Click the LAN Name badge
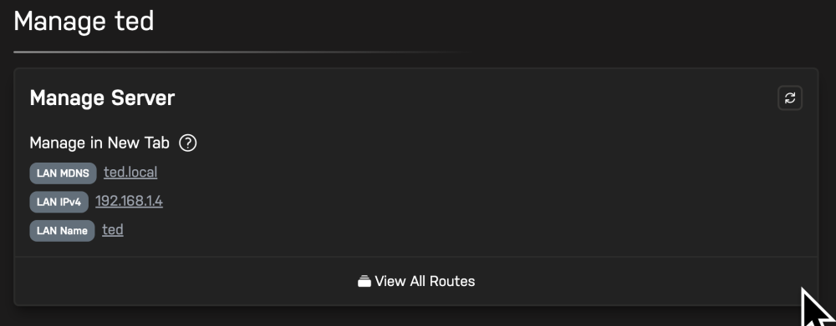This screenshot has height=326, width=836. point(62,231)
